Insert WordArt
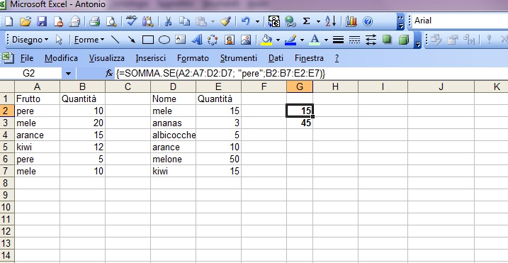 tap(197, 40)
